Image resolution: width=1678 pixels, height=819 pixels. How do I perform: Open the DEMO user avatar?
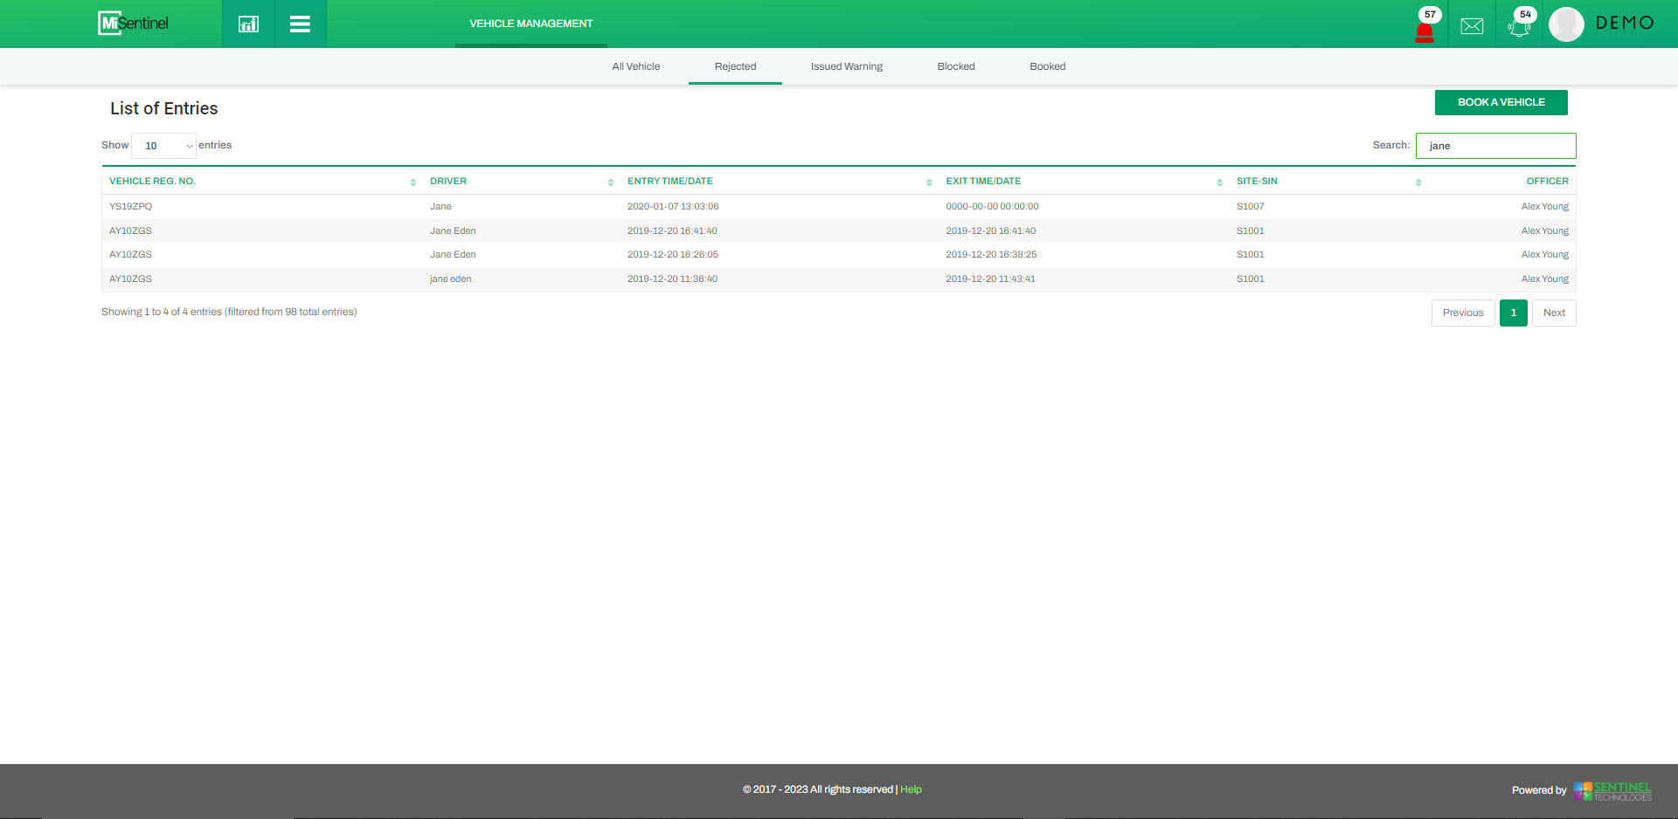(1566, 24)
